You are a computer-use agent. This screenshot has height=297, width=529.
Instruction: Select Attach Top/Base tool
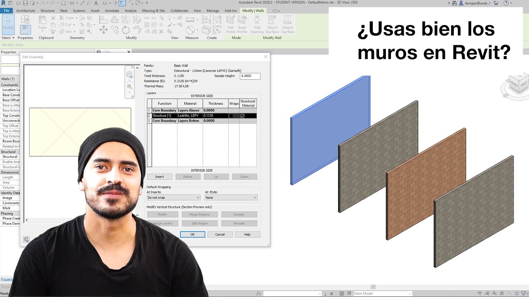pos(272,24)
